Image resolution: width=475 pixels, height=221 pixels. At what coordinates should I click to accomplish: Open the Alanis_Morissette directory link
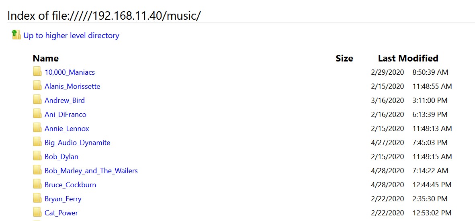point(72,86)
